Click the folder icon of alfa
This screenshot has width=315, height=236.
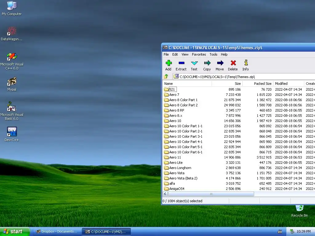[x=166, y=183]
